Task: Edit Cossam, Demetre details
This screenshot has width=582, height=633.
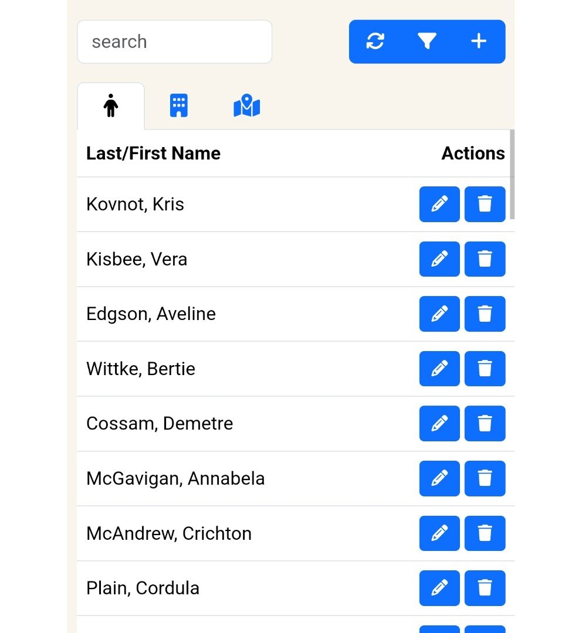Action: pos(439,423)
